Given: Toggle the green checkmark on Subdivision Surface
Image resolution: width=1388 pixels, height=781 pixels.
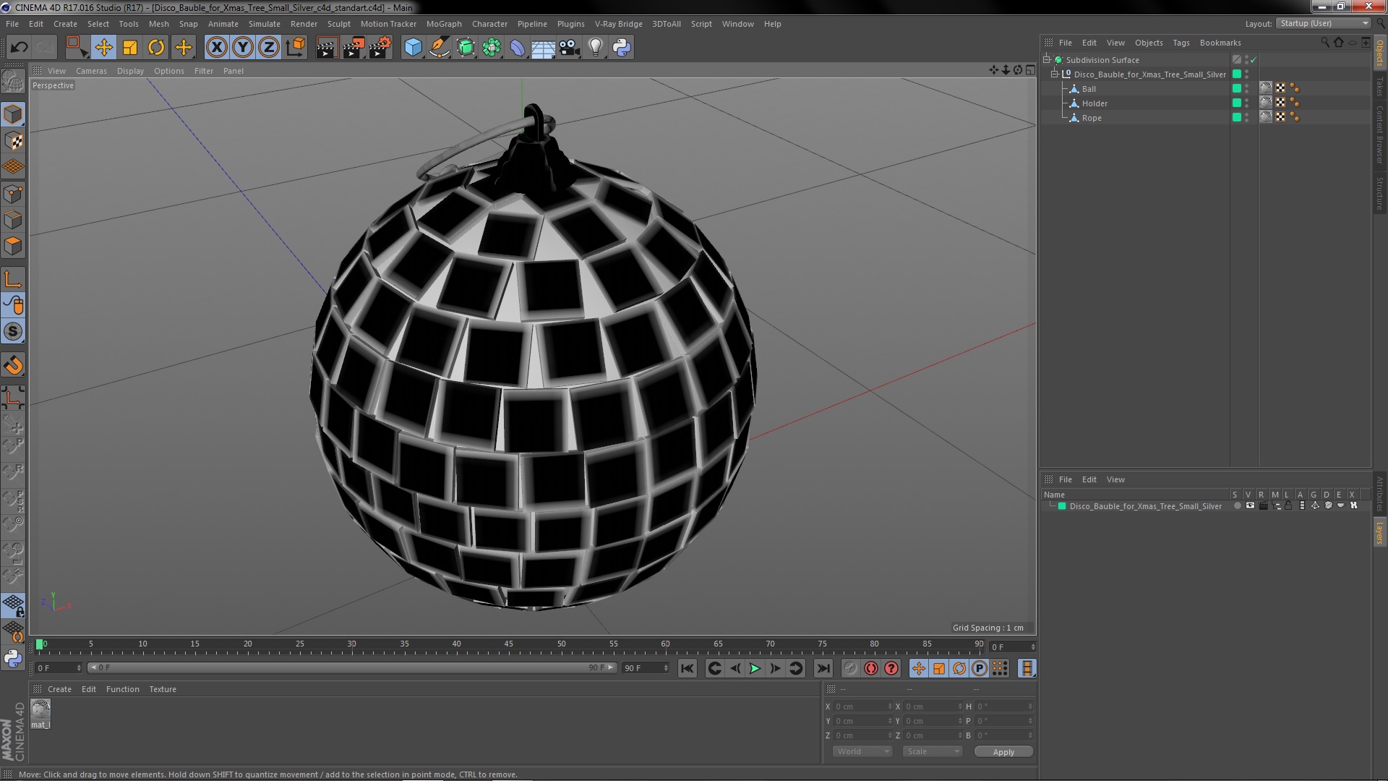Looking at the screenshot, I should 1254,60.
